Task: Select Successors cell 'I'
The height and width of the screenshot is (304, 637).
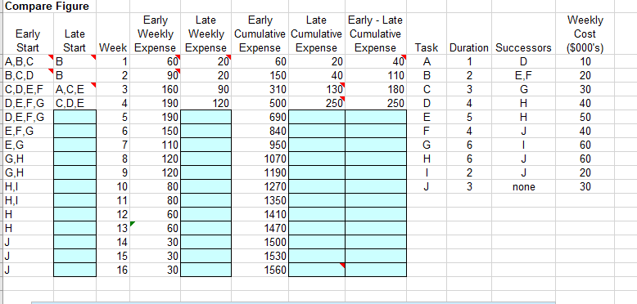Action: point(523,145)
